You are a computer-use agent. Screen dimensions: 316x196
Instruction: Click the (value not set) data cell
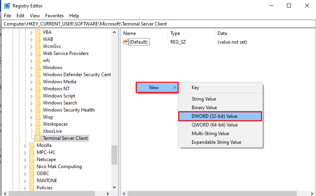click(232, 42)
